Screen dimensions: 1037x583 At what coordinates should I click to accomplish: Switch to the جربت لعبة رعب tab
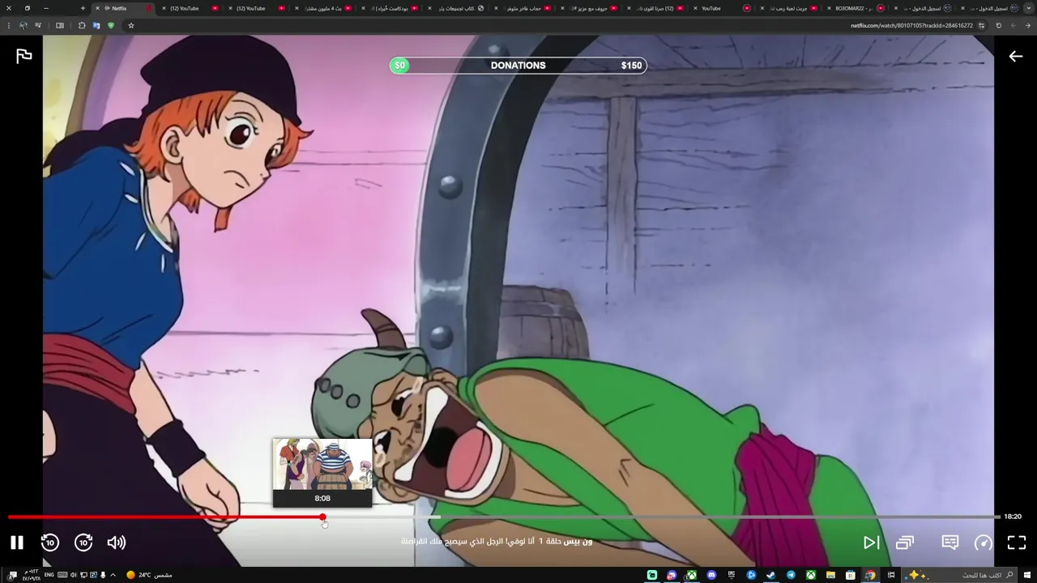coord(790,8)
